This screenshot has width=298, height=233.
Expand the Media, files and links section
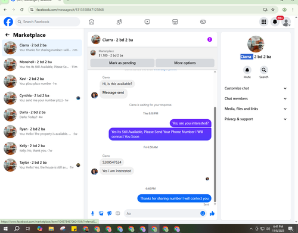point(256,109)
